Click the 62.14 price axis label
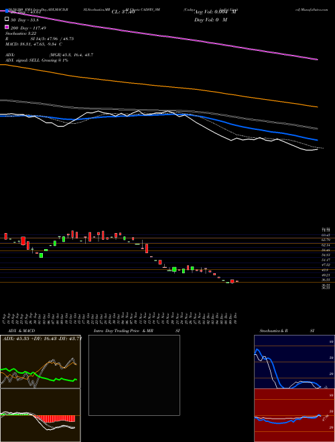Viewport: 335px width, 442px height. 326,245
